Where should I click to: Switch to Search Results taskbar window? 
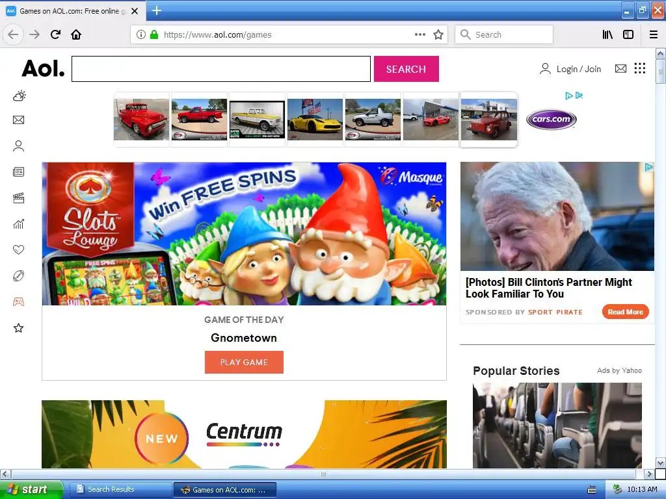click(x=120, y=489)
